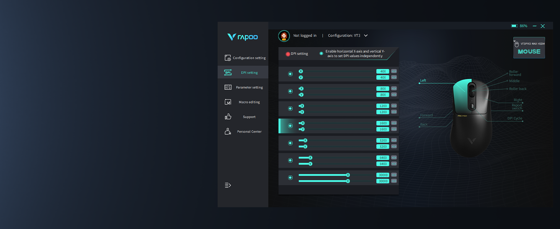Select the 30000 DPI level radio button
The height and width of the screenshot is (229, 560).
290,177
